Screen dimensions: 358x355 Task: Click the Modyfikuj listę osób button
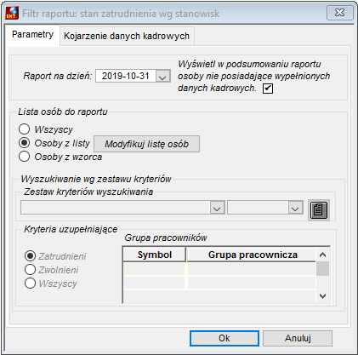coord(146,144)
